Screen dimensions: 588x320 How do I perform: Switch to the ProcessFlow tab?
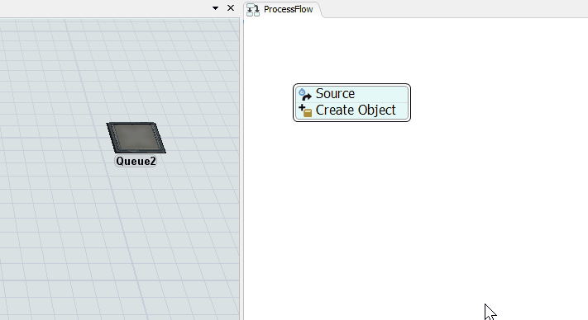click(283, 9)
